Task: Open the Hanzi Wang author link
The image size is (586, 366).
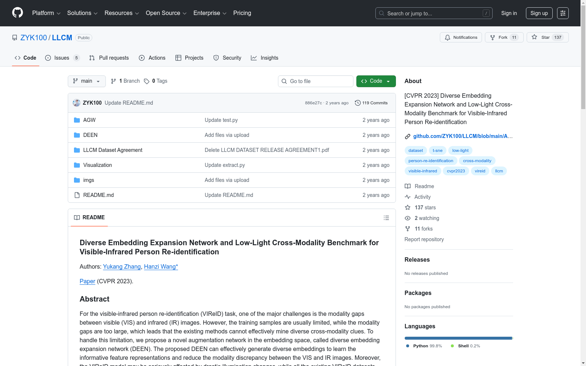Action: tap(161, 267)
